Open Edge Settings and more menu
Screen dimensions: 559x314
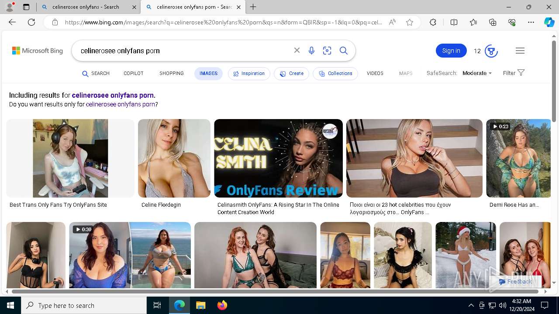(531, 22)
